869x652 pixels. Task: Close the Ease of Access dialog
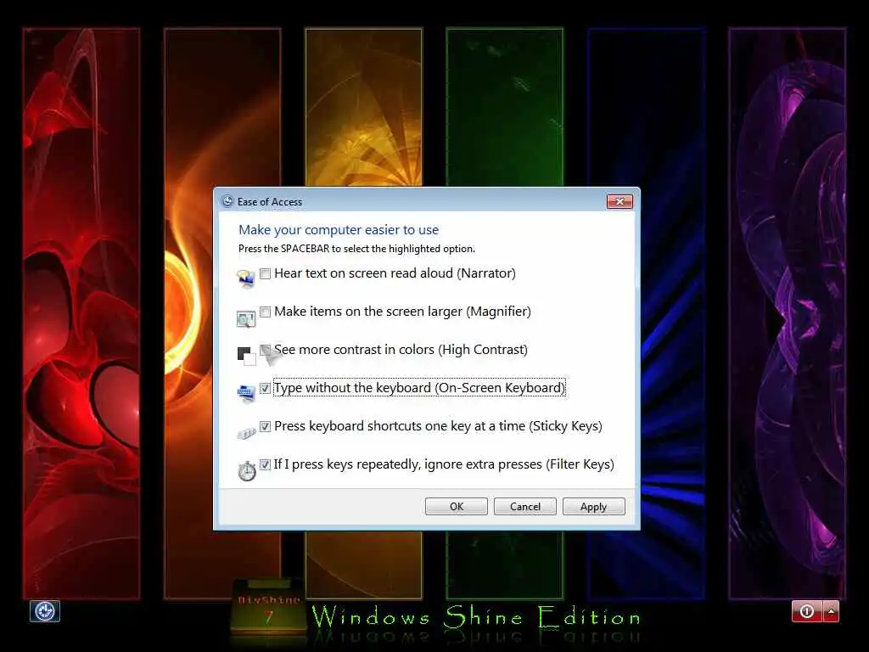[x=620, y=201]
